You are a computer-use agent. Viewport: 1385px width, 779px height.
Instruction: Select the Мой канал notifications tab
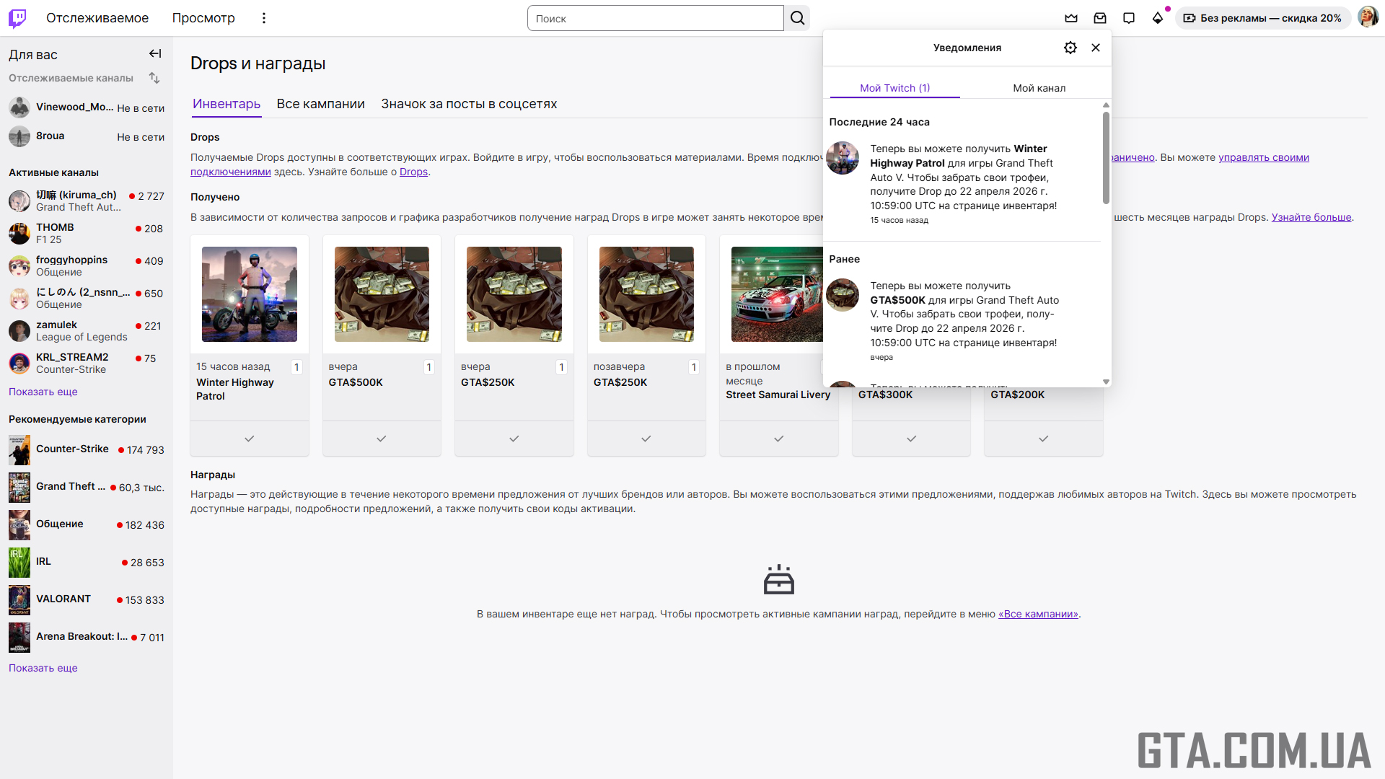[1039, 88]
